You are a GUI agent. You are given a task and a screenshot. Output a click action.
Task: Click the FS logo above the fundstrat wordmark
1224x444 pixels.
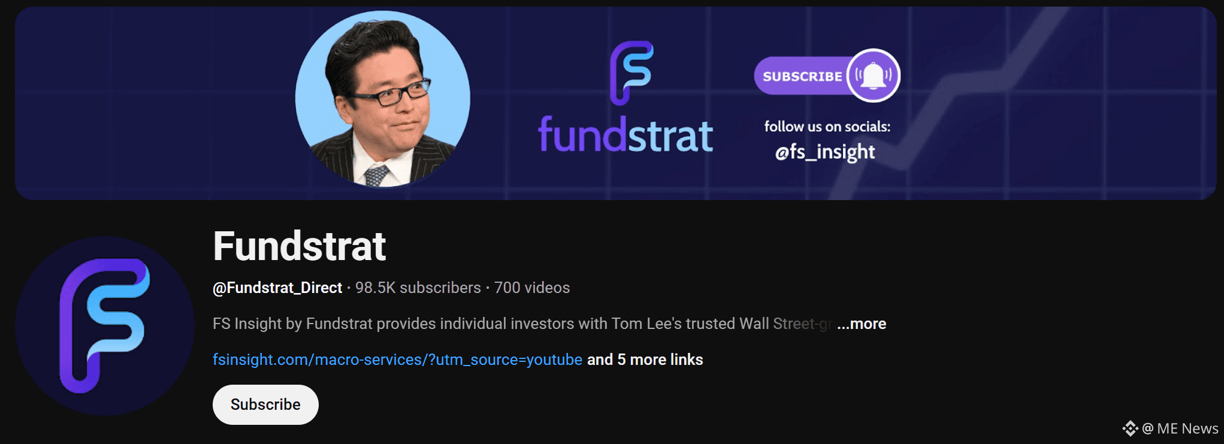coord(631,73)
